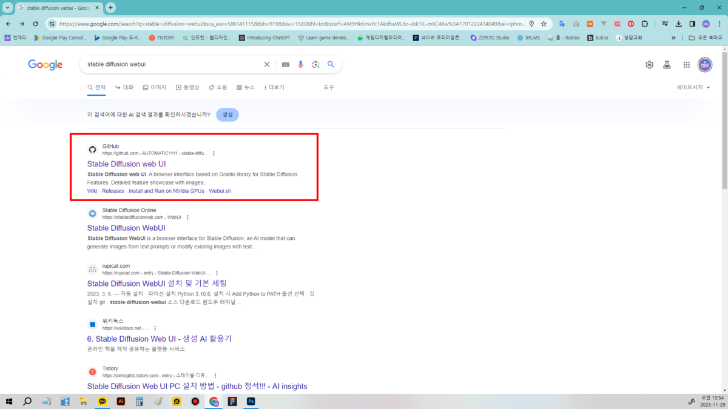Open quick settings via the gear icon
The height and width of the screenshot is (409, 728).
coord(649,64)
